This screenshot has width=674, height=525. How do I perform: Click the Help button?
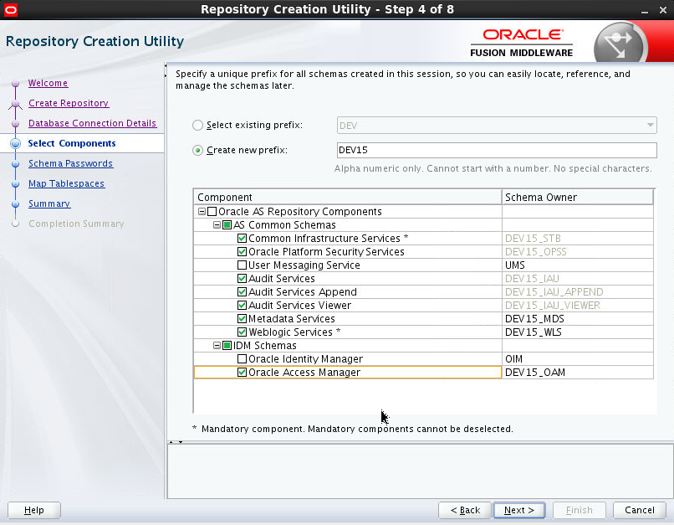pyautogui.click(x=34, y=510)
